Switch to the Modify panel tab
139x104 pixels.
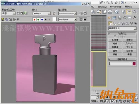pos(114,18)
